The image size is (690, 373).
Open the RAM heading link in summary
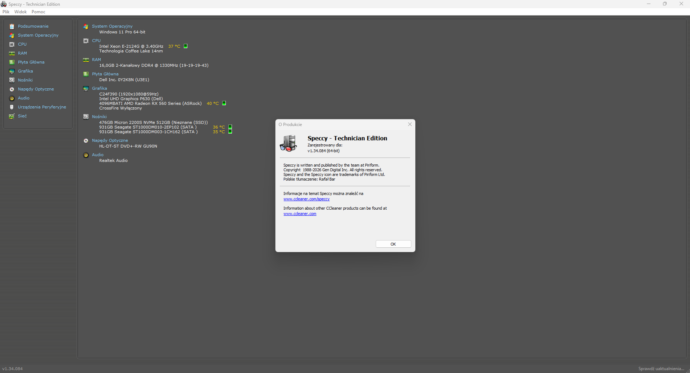[x=96, y=60]
